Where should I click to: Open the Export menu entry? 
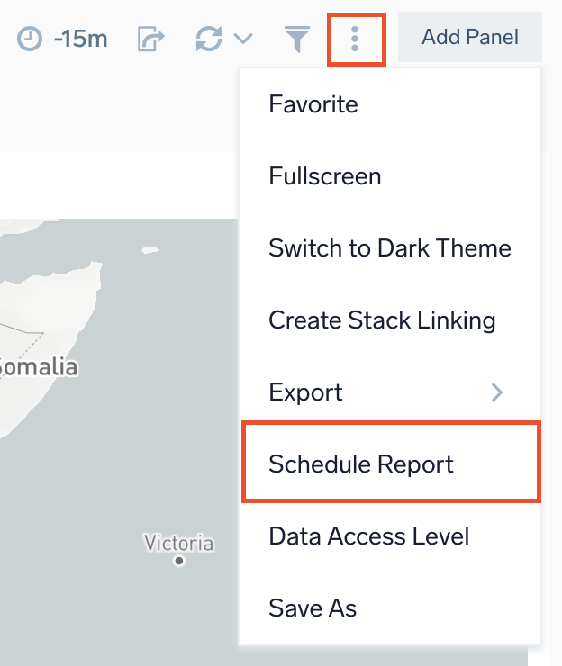tap(306, 392)
